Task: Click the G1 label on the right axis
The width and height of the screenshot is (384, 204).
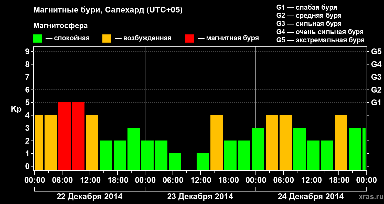Action: pyautogui.click(x=376, y=103)
